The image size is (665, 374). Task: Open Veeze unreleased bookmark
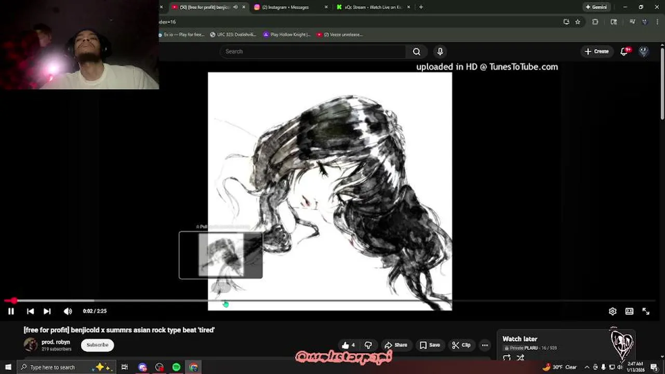(x=340, y=35)
